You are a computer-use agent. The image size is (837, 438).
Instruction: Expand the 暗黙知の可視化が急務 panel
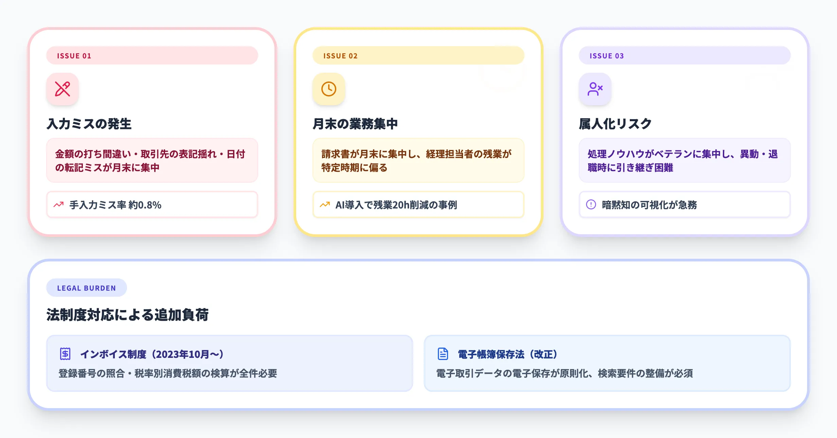click(685, 204)
